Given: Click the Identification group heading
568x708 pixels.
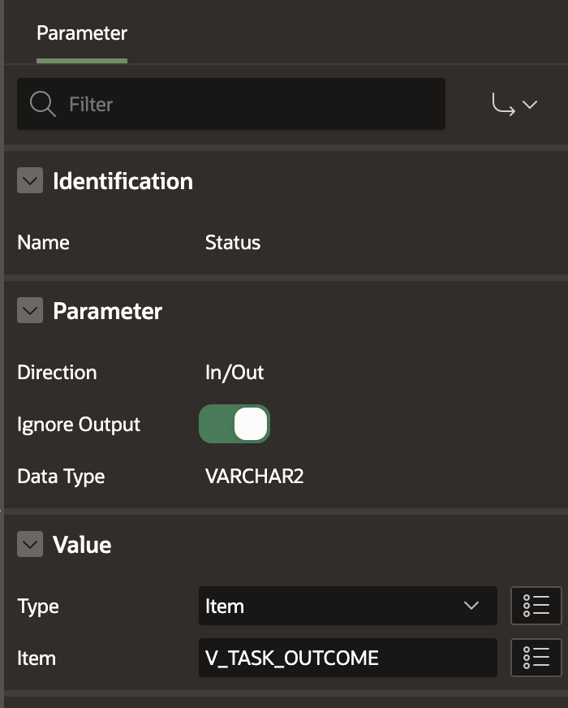Looking at the screenshot, I should pos(123,181).
